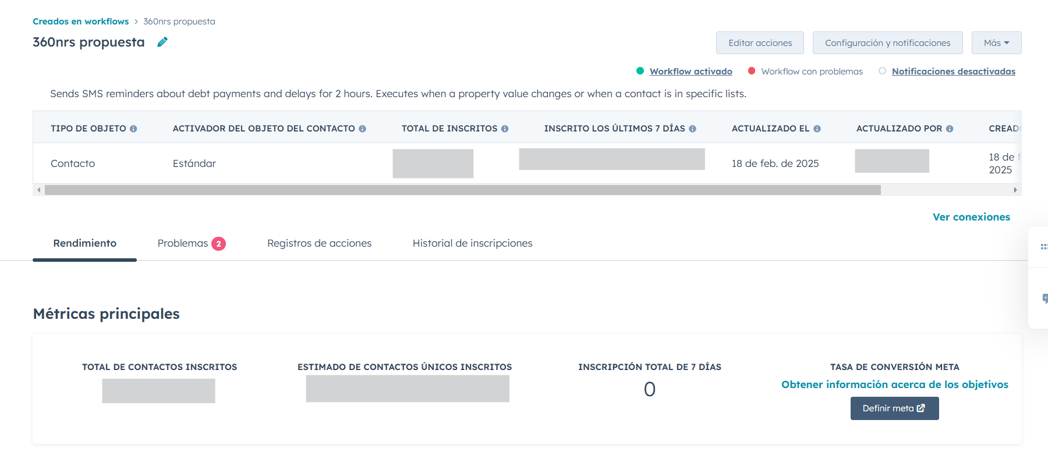Click info icon beside Inscrito los últimos 7 días
Image resolution: width=1048 pixels, height=466 pixels.
point(692,129)
